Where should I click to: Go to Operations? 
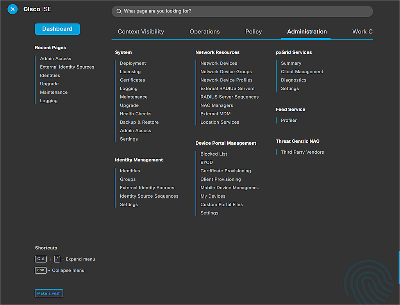(204, 32)
